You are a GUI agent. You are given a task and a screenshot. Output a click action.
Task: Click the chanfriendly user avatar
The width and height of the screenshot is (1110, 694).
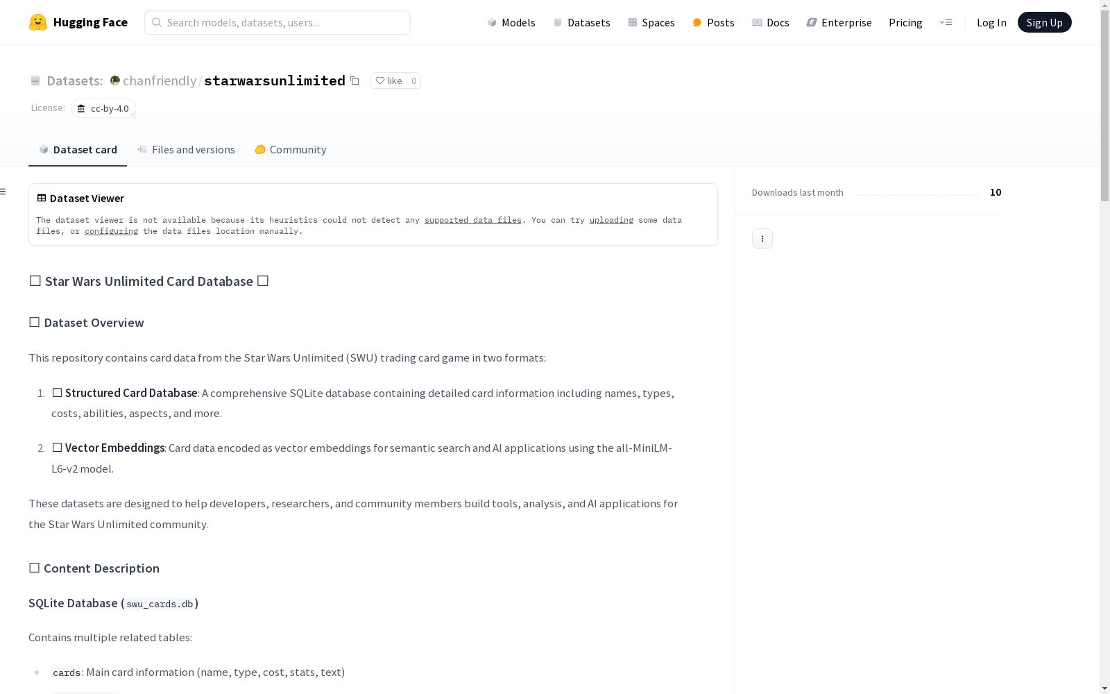click(x=115, y=81)
